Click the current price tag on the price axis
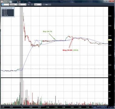Screen dimensions: 115x109 (x=110, y=40)
